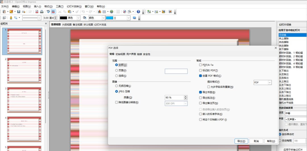Viewport: 307px width, 151px height.
Task: Click the Spelling check ABC icon
Action: [x=48, y=12]
